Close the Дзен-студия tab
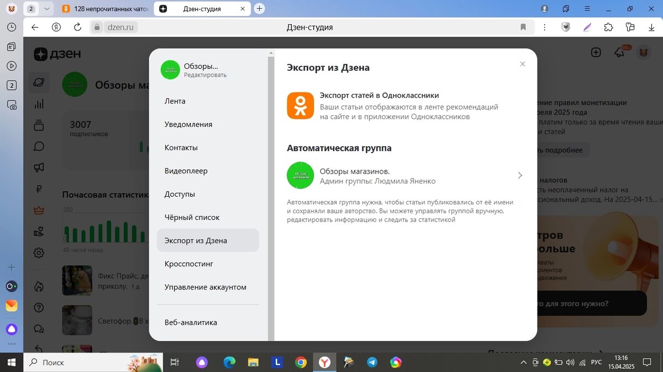663x372 pixels. [x=243, y=9]
